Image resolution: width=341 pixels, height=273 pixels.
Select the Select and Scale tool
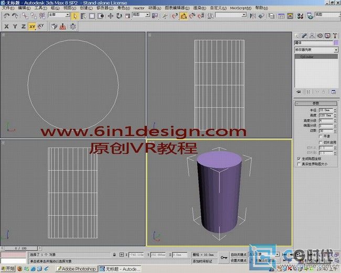click(x=127, y=16)
